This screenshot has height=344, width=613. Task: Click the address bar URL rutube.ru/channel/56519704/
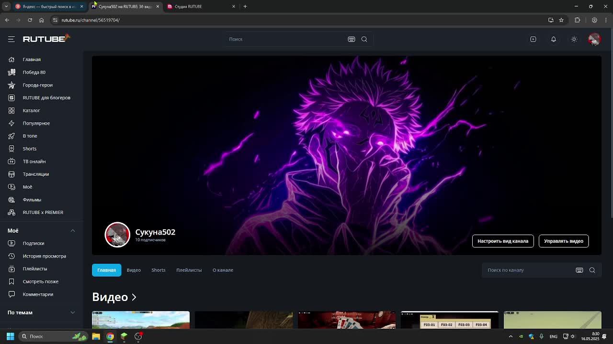tap(91, 20)
